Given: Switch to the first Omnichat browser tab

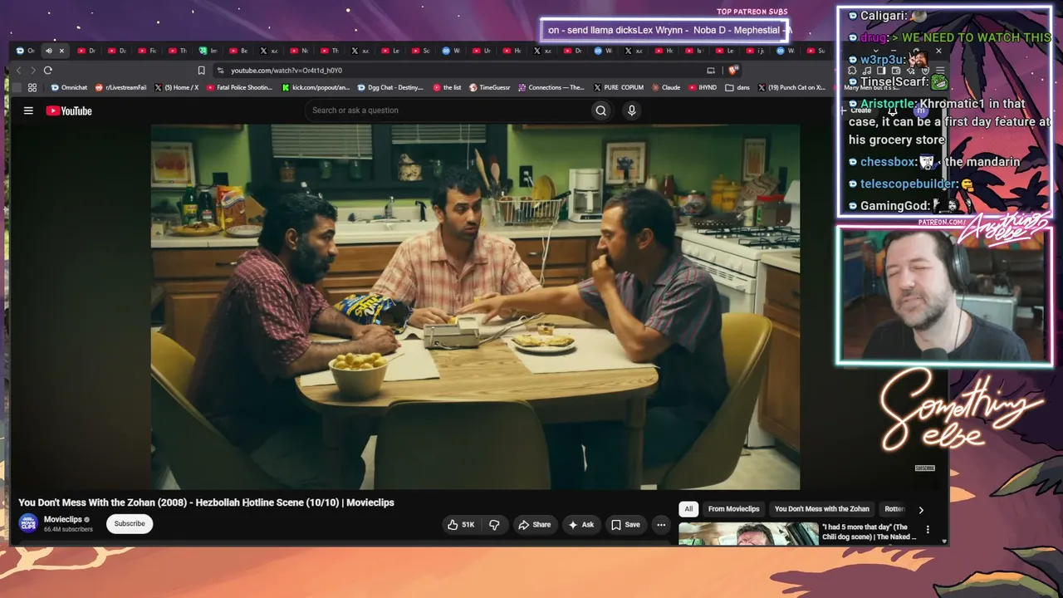Looking at the screenshot, I should point(26,51).
